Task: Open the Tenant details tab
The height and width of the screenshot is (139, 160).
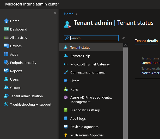Action: [146, 41]
